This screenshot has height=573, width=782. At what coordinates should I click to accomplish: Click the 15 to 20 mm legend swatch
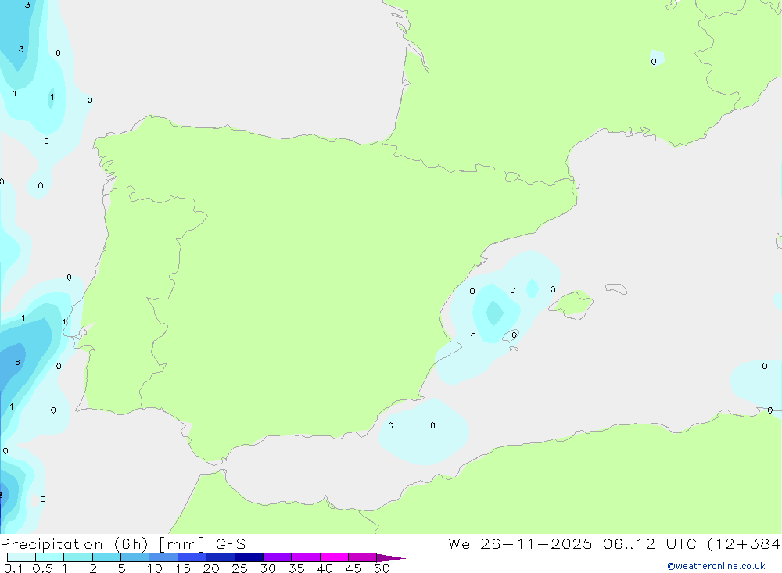click(192, 557)
